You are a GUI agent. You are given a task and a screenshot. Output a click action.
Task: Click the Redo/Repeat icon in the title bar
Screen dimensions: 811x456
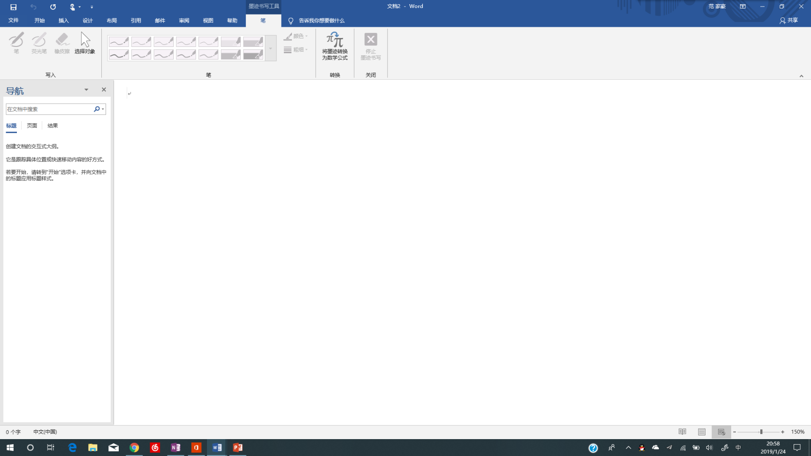point(53,7)
